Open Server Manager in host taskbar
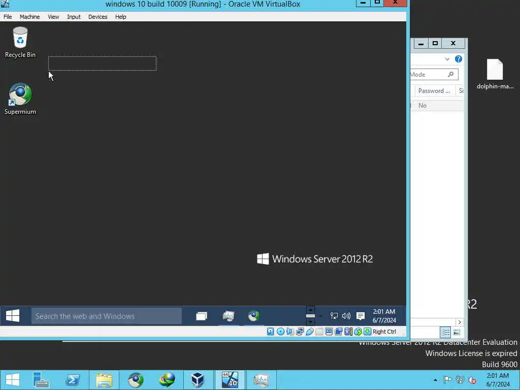This screenshot has width=520, height=390. 41,380
